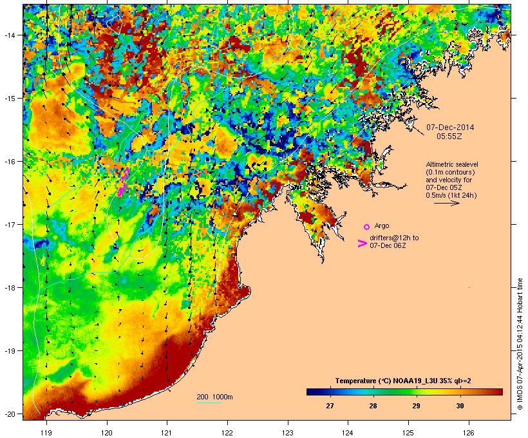Viewport: 528px width, 438px height.
Task: Click the '(0.1m contours)' text
Action: tap(450, 172)
